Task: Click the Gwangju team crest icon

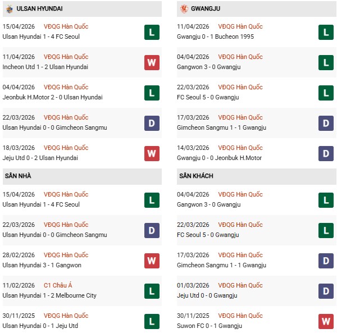Action: pos(184,9)
